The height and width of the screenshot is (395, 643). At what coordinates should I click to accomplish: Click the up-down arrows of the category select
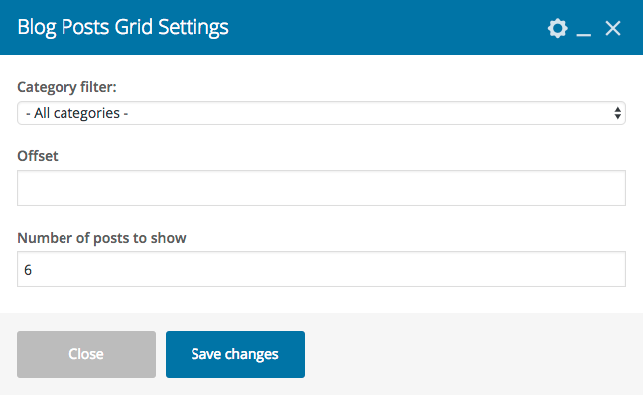617,113
